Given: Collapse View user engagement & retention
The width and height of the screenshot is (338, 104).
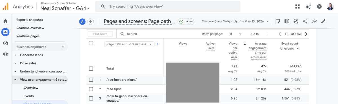Looking at the screenshot, I should pyautogui.click(x=15, y=79).
